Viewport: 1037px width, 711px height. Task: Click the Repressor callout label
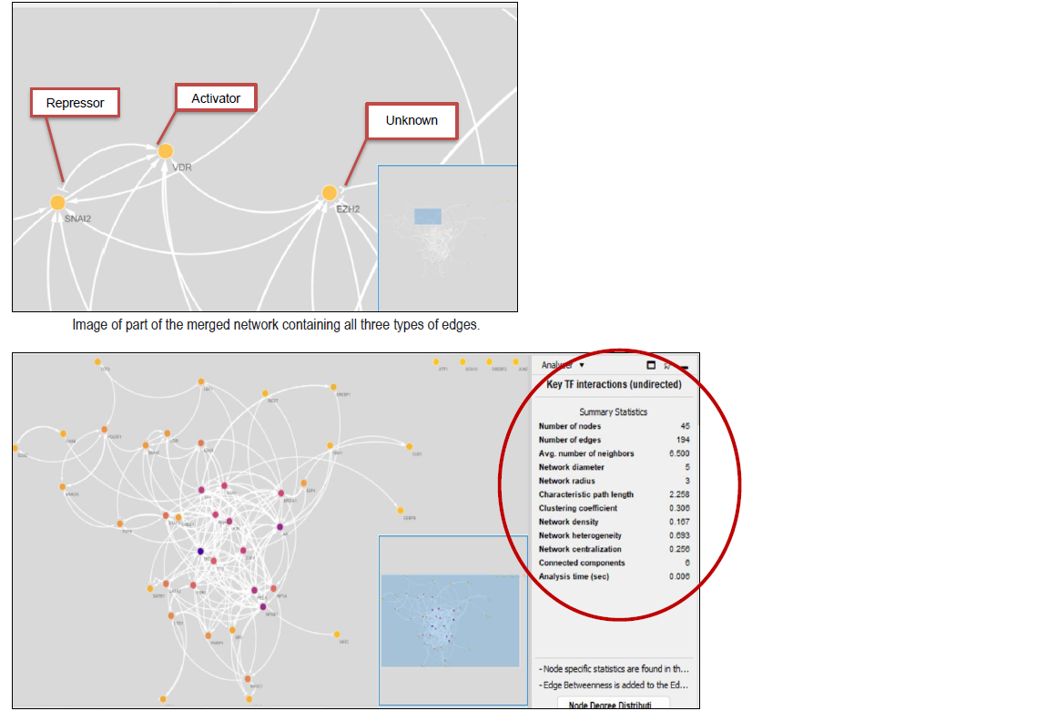pyautogui.click(x=75, y=103)
